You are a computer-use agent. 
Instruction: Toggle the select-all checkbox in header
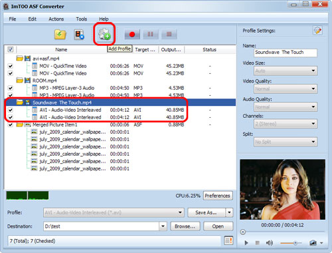[x=11, y=49]
